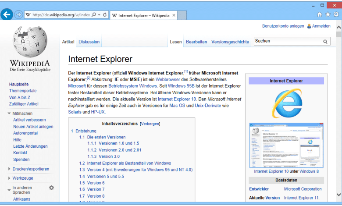Jump to 1.4 Versionen 5 und 5.5
Screen dimensions: 342x206
[101, 176]
